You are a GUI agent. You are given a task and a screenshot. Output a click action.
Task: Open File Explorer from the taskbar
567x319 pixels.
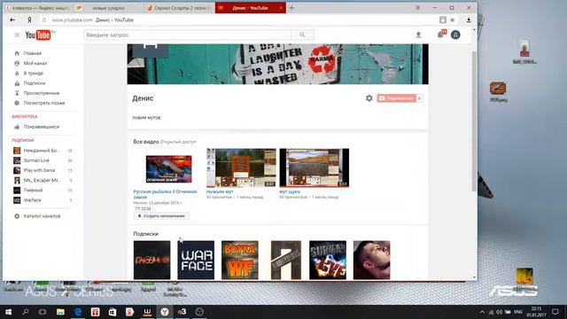60,312
